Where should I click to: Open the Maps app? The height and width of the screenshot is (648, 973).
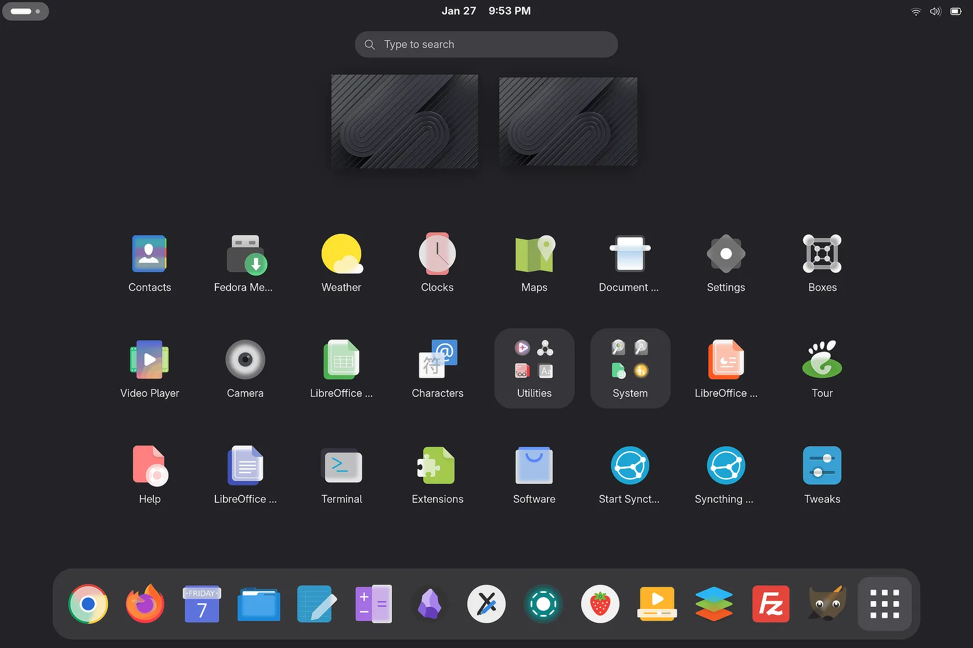[534, 255]
